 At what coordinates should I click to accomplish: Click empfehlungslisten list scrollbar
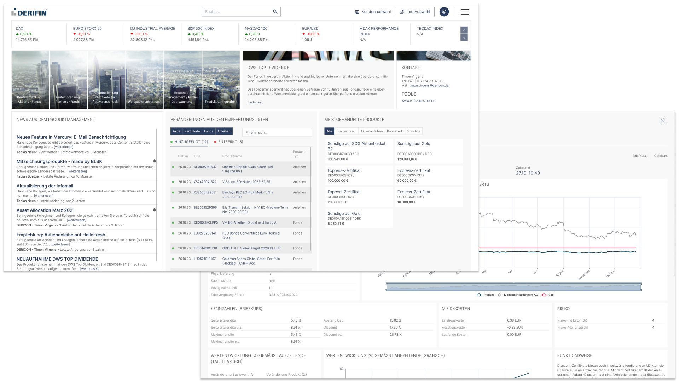coord(311,200)
